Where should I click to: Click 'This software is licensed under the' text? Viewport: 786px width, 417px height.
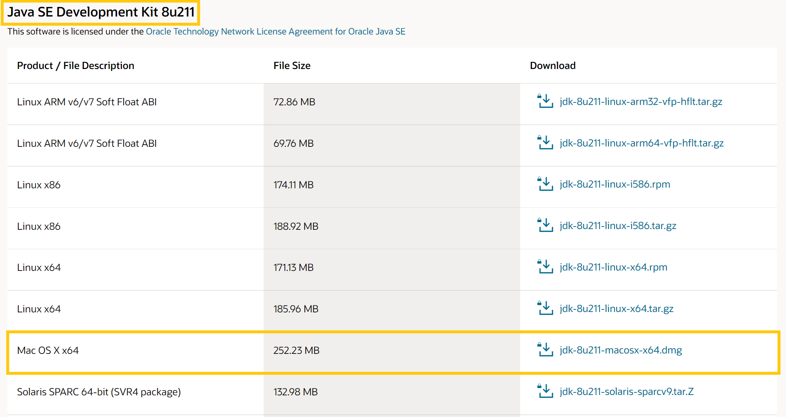coord(75,32)
